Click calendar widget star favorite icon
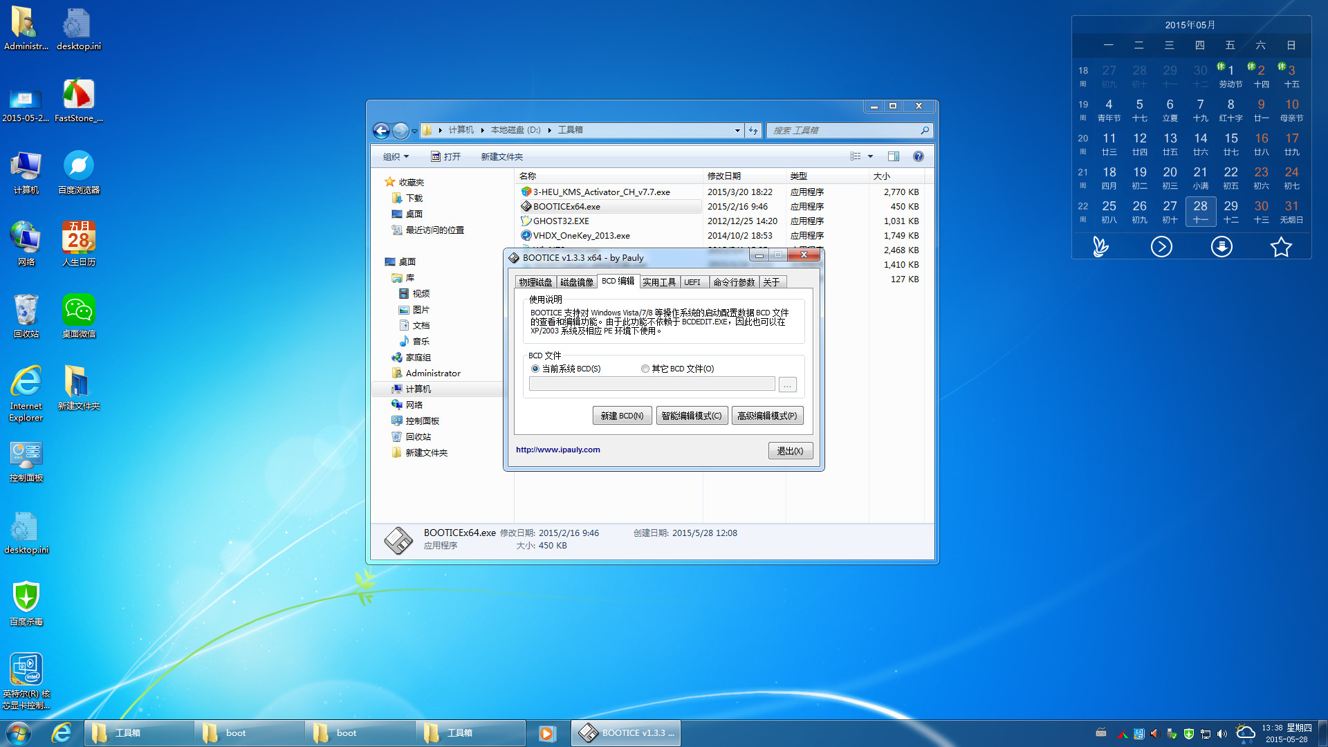 (x=1281, y=247)
